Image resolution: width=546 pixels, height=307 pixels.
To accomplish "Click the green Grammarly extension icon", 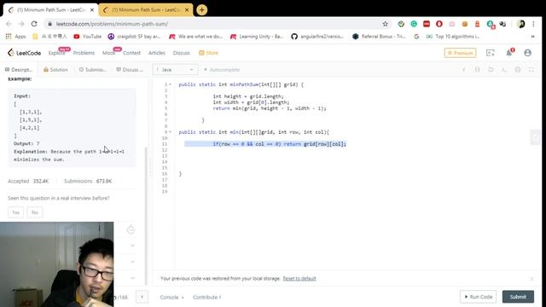I will click(x=414, y=24).
